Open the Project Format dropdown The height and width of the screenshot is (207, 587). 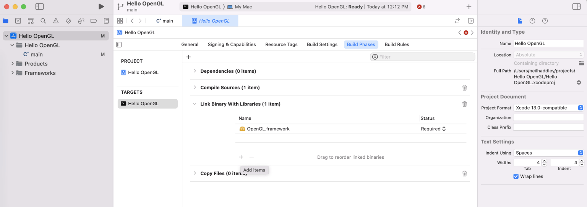click(x=548, y=108)
